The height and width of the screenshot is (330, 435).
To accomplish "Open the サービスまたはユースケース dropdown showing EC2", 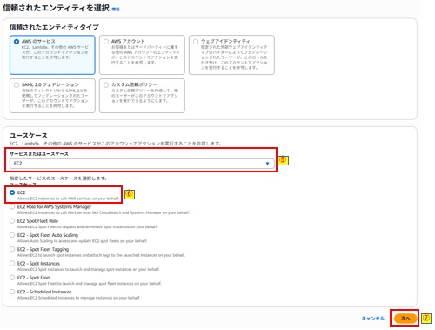I will click(142, 164).
